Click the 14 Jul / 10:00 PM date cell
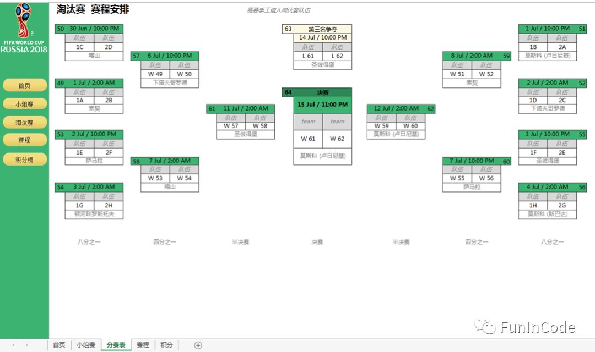595x352 pixels. [x=322, y=38]
